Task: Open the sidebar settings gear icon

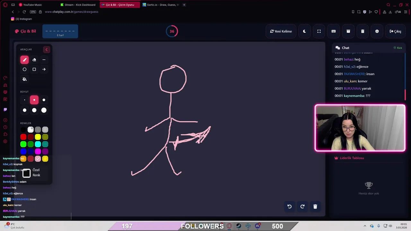Action: (5, 141)
